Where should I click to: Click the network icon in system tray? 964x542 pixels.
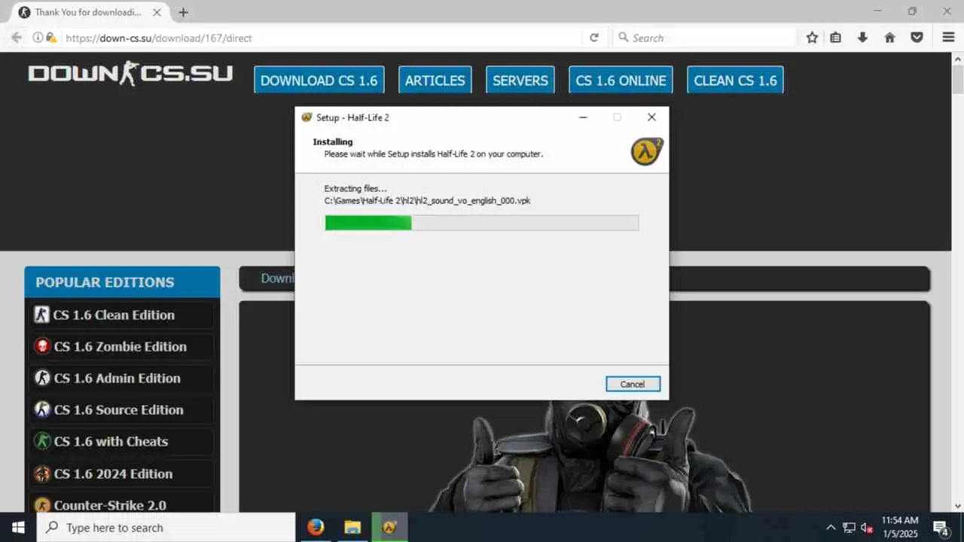pos(849,528)
